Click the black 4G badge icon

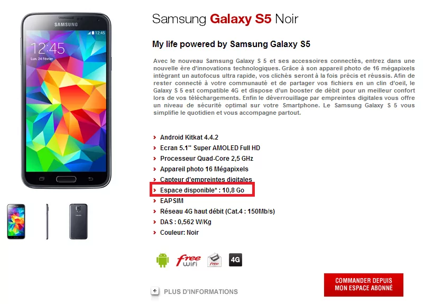pos(235,260)
